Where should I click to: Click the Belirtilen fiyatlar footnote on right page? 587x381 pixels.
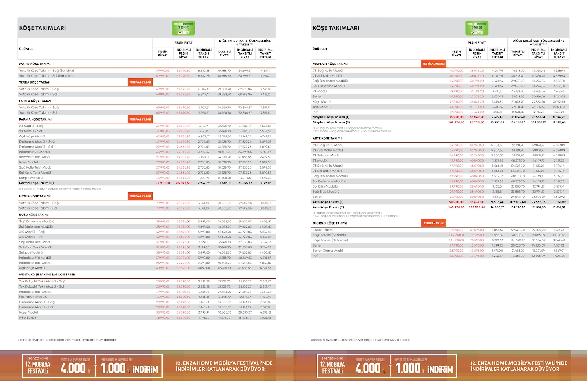click(x=360, y=340)
